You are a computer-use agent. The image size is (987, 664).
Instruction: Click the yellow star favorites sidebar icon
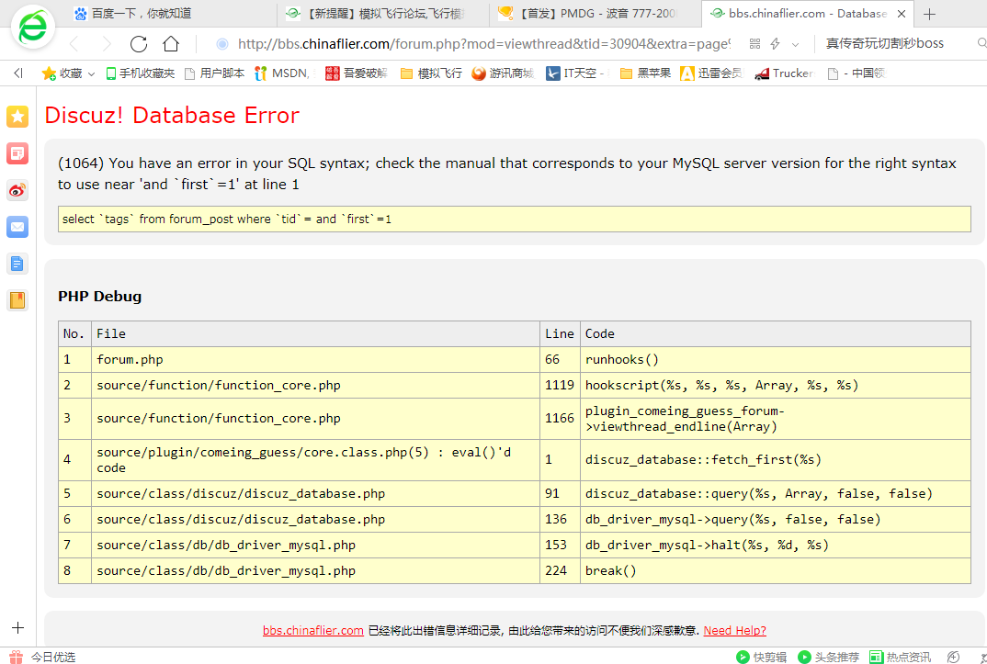[17, 117]
